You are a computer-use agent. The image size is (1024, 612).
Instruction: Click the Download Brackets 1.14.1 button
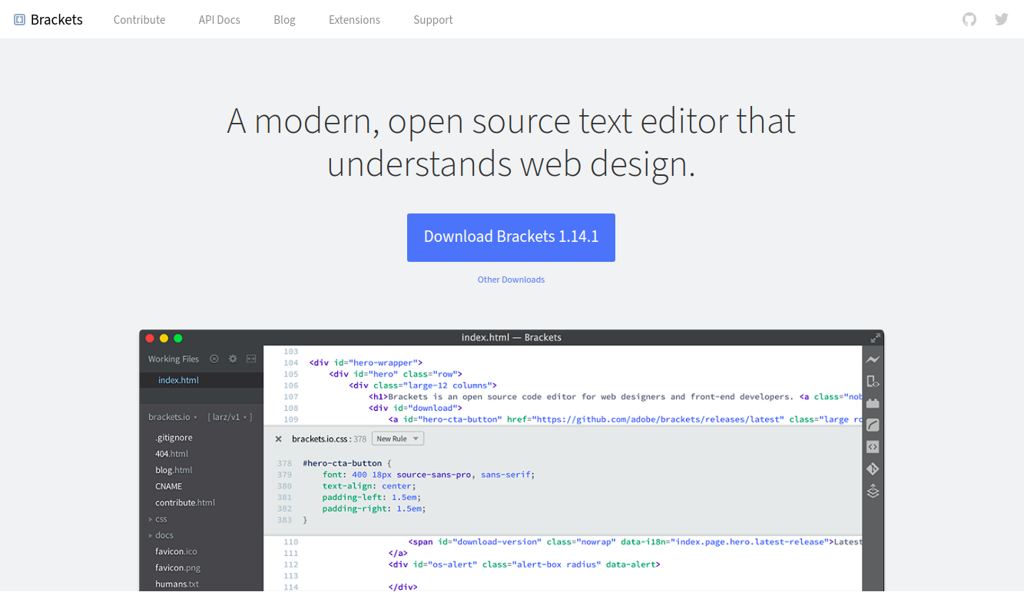(511, 237)
